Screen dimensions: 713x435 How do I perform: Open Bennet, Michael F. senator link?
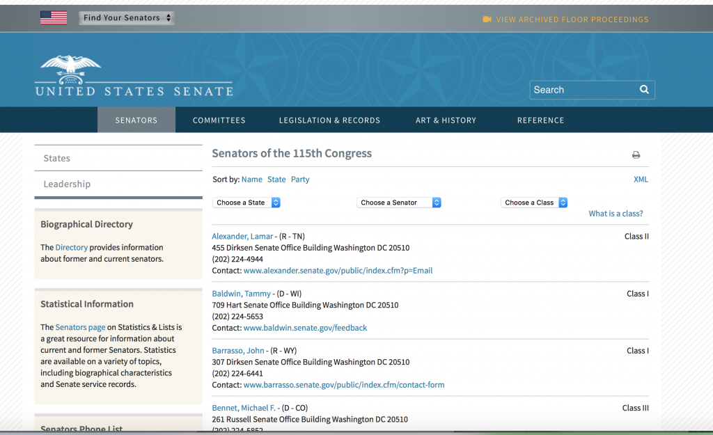coord(244,408)
